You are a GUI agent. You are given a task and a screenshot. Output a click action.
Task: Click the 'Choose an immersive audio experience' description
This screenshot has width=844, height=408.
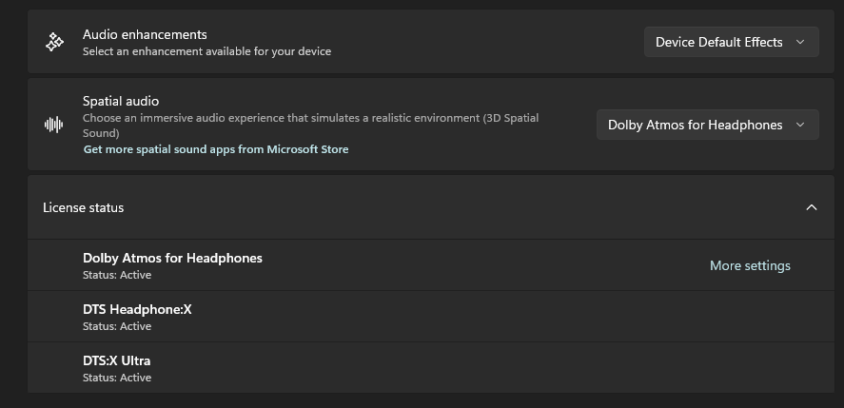310,126
